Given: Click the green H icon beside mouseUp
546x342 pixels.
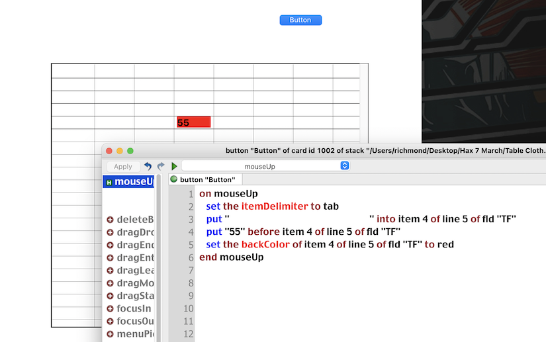Looking at the screenshot, I should coord(109,182).
